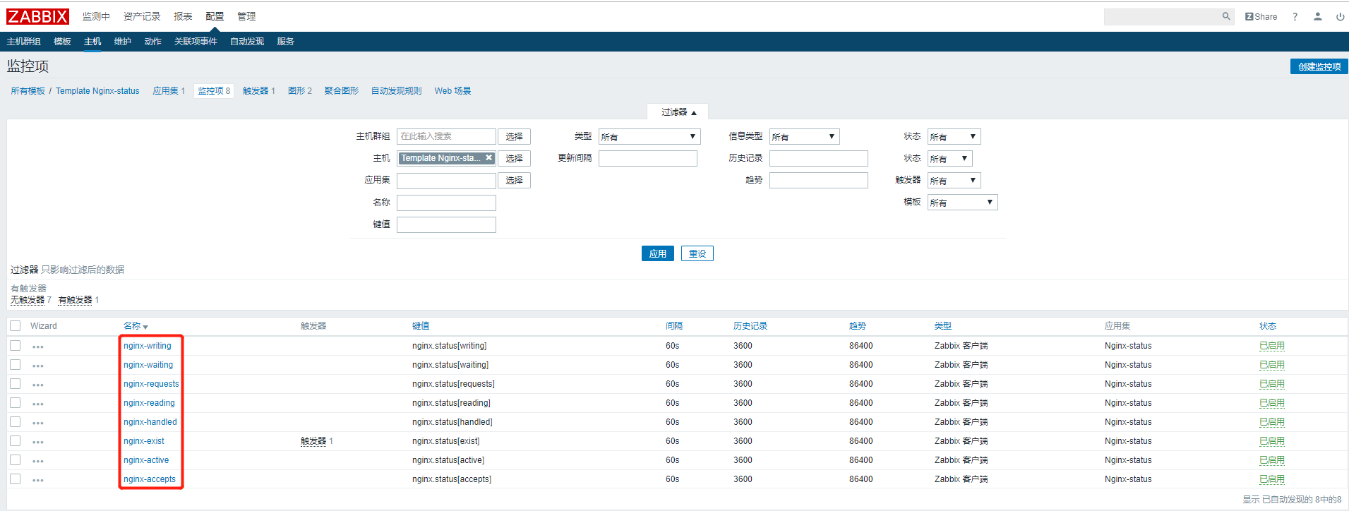Open the 管理 menu
The width and height of the screenshot is (1349, 511).
pos(246,16)
